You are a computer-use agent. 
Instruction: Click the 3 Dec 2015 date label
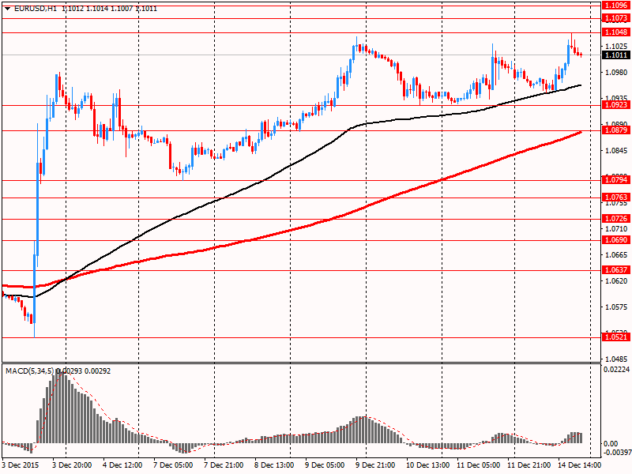pyautogui.click(x=21, y=465)
